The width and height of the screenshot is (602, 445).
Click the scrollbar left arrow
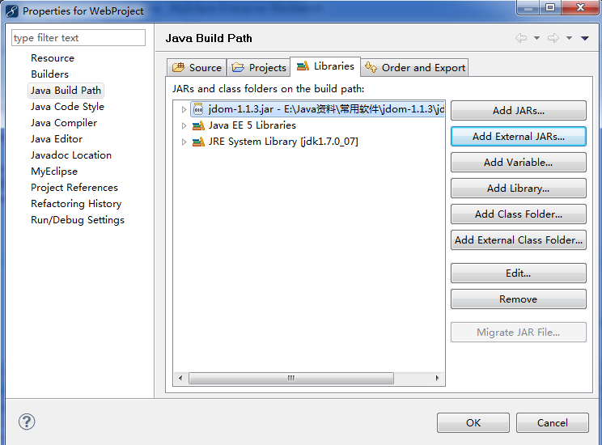[180, 378]
